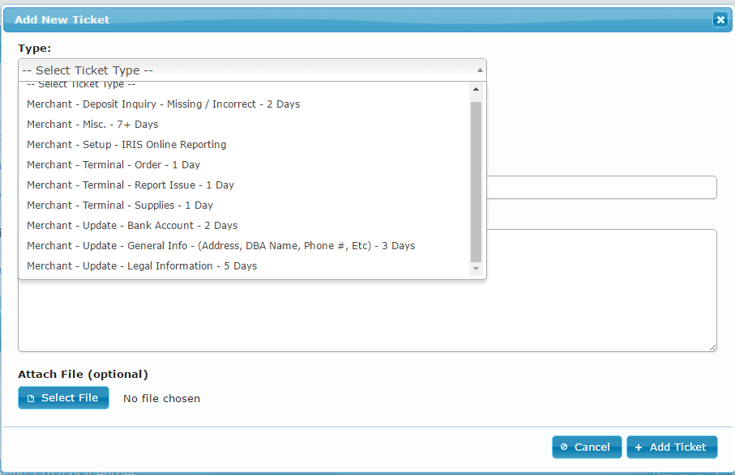Pick Merchant Update Bank Account option

click(132, 226)
